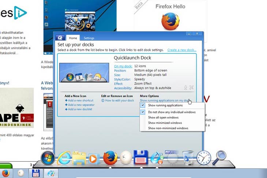Click Add a new shortcut link
Image resolution: width=267 pixels, height=178 pixels.
tap(80, 101)
